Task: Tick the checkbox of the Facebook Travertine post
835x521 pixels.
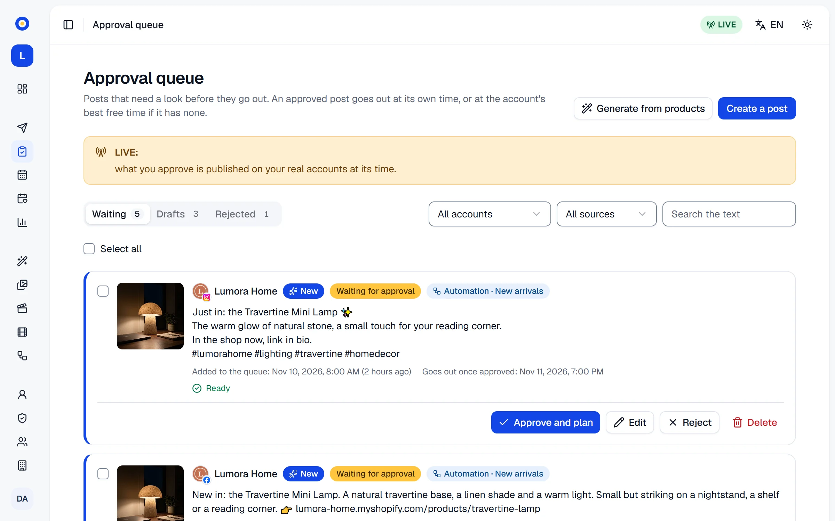Action: 103,474
